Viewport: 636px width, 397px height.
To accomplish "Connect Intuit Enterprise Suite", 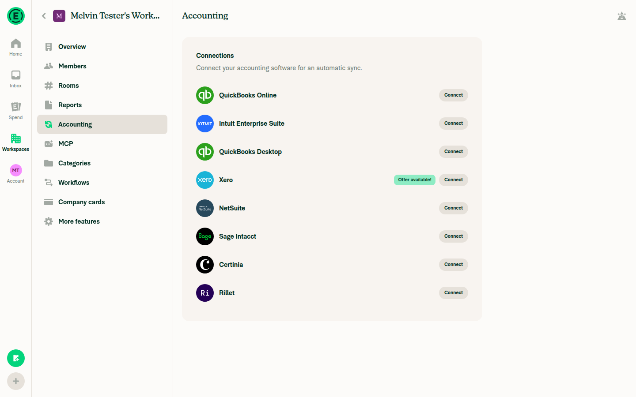I will point(454,124).
